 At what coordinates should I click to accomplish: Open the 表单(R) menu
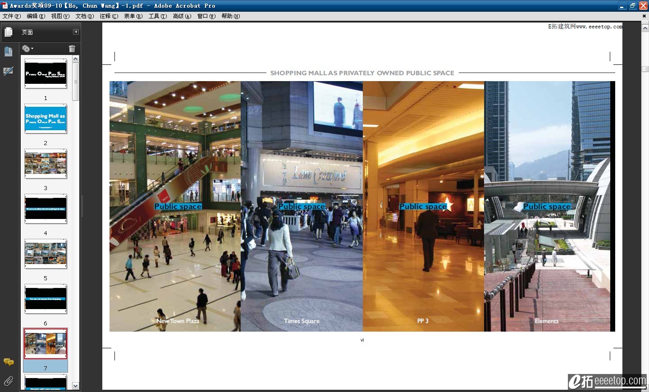pos(133,16)
